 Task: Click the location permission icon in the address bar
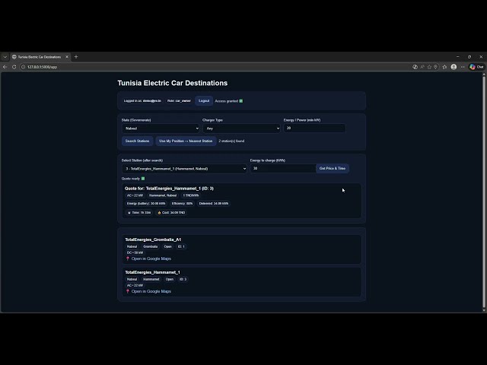click(x=435, y=67)
